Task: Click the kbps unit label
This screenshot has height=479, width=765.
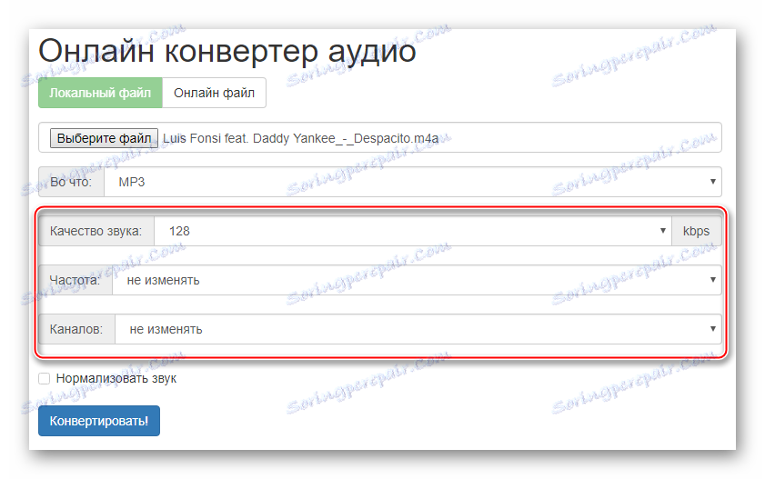Action: point(696,231)
